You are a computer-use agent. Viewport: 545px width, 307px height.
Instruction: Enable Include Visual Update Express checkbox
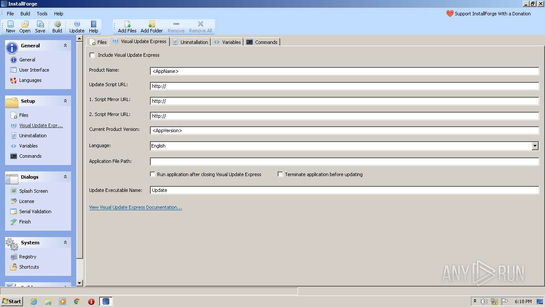(x=92, y=55)
